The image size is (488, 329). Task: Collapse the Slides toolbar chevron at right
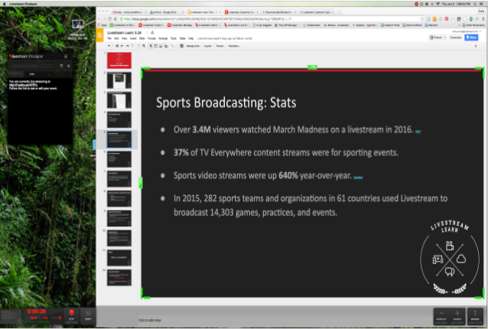coord(476,46)
